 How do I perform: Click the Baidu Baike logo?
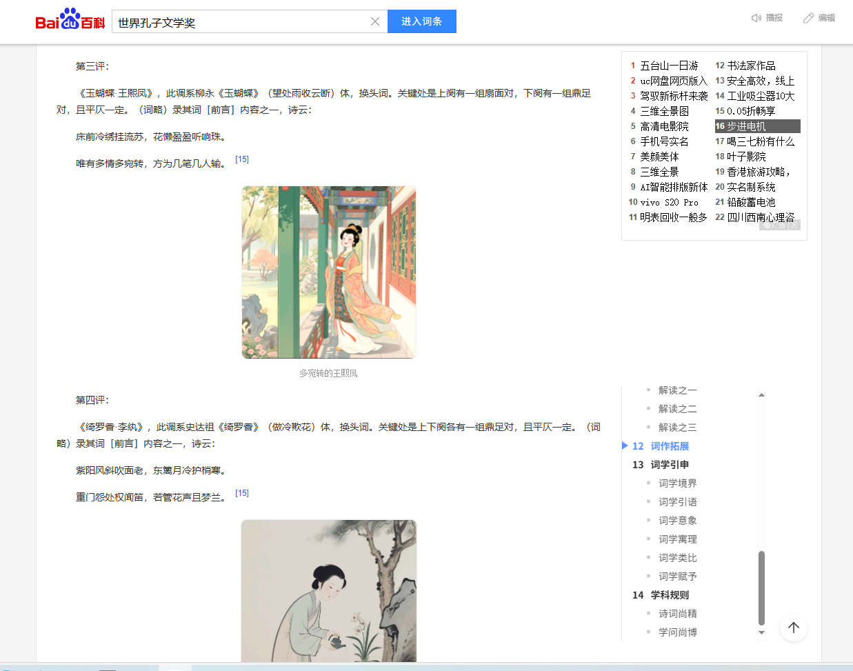point(70,21)
